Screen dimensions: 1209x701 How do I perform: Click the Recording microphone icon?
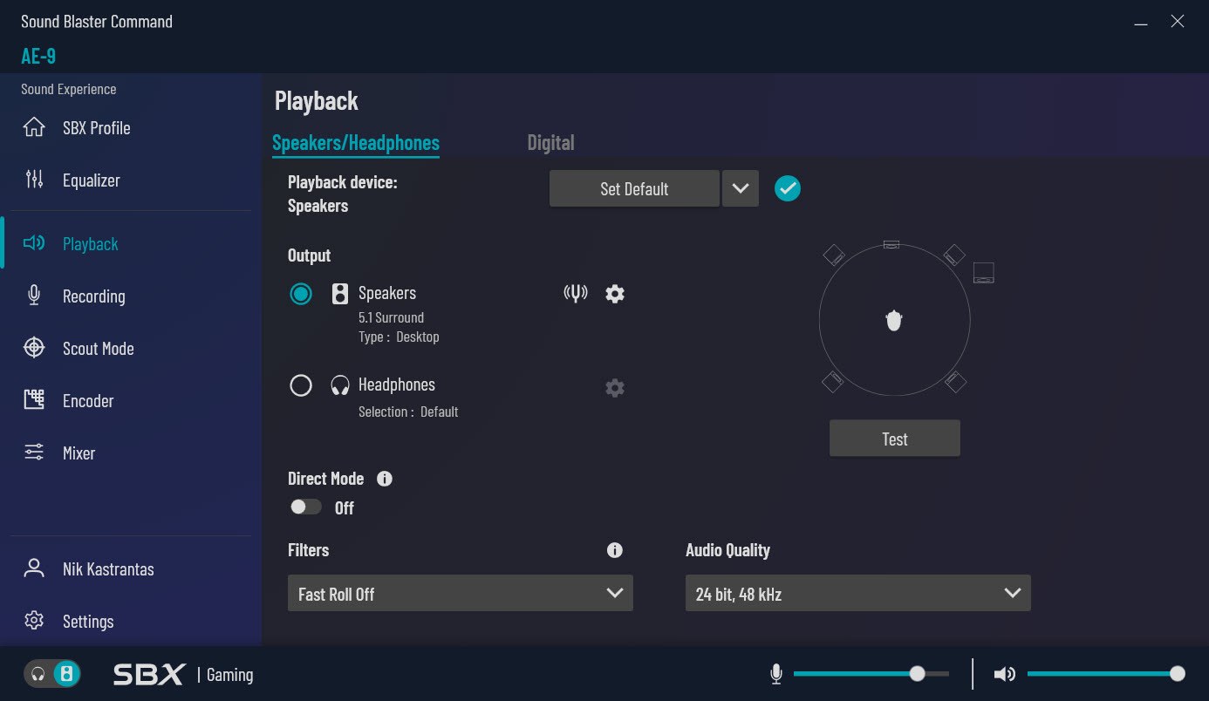pyautogui.click(x=34, y=296)
